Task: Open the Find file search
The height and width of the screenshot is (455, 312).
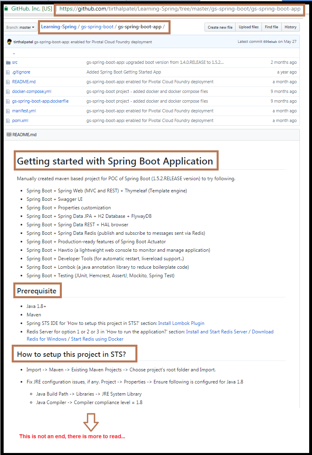Action: coord(271,27)
